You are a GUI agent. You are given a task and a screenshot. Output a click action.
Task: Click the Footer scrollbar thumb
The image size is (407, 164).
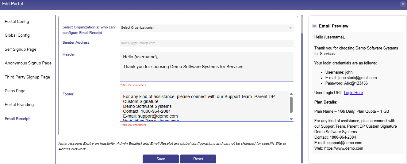click(x=291, y=105)
